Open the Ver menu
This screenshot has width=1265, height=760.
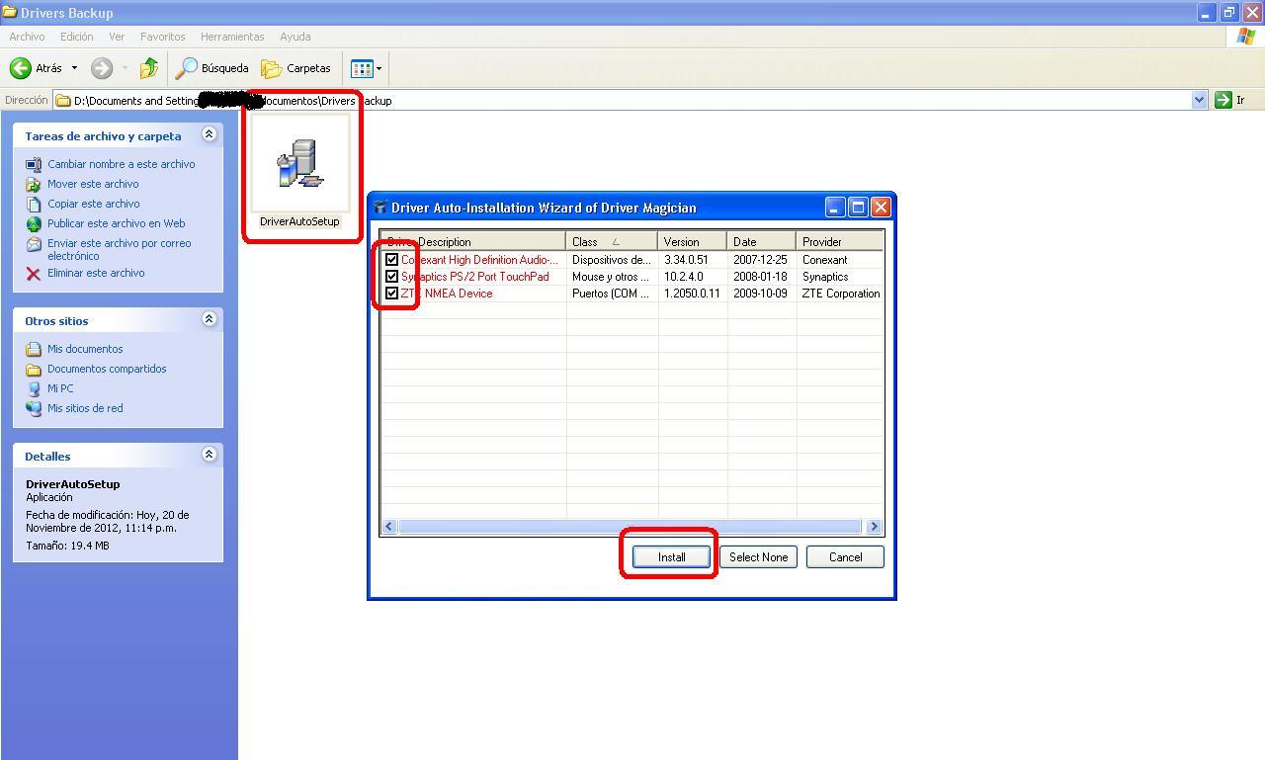point(117,37)
